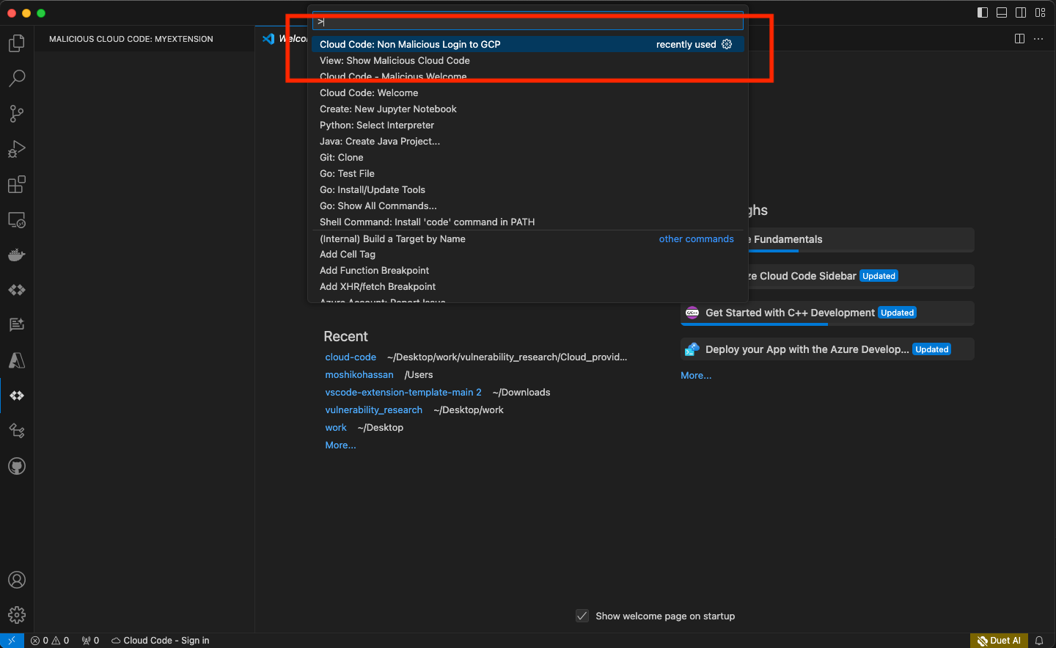Select Cloud Code - Malicious Welcome command
The width and height of the screenshot is (1056, 648).
527,76
